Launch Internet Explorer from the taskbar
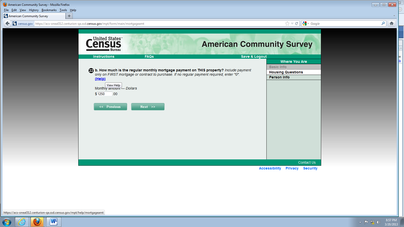The width and height of the screenshot is (404, 227). coord(22,222)
